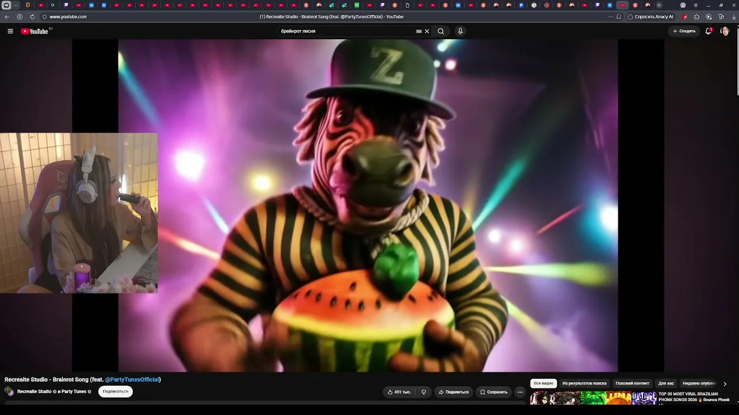This screenshot has height=415, width=739.
Task: Select the 'Все видео' filter chip
Action: tap(543, 383)
